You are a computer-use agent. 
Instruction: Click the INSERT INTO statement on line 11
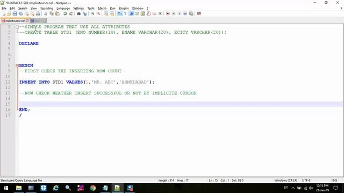(87, 82)
